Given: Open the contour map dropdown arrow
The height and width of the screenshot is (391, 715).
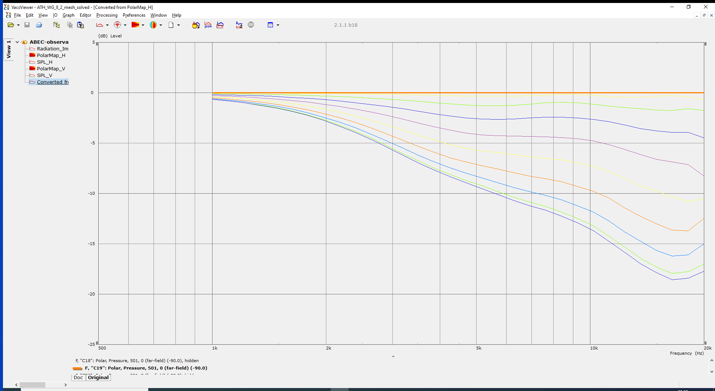Looking at the screenshot, I should (143, 25).
